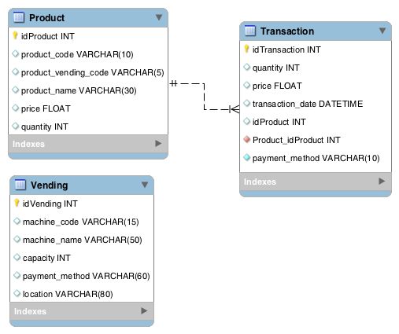Viewport: 399px width, 334px height.
Task: Select the transaction_date DATETIME column
Action: (316, 104)
